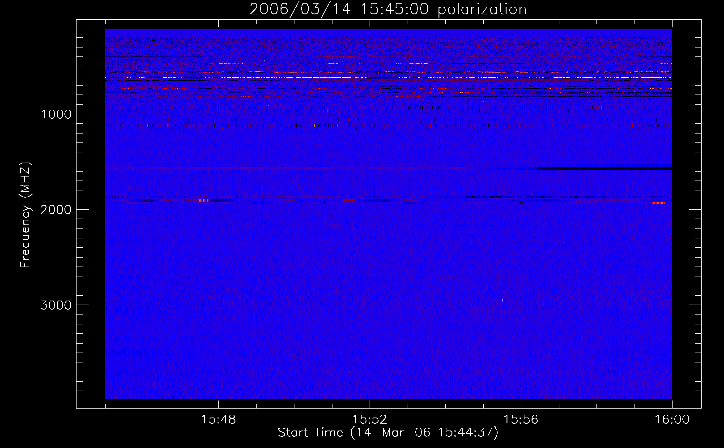This screenshot has width=724, height=448.
Task: Click the black horizontal band near 1600 MHz
Action: click(604, 168)
